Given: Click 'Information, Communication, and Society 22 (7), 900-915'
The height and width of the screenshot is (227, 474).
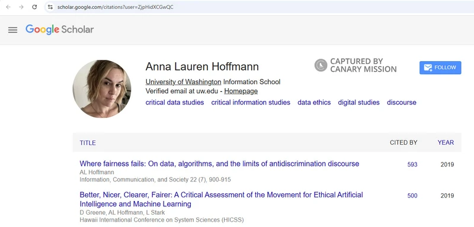Looking at the screenshot, I should [155, 180].
